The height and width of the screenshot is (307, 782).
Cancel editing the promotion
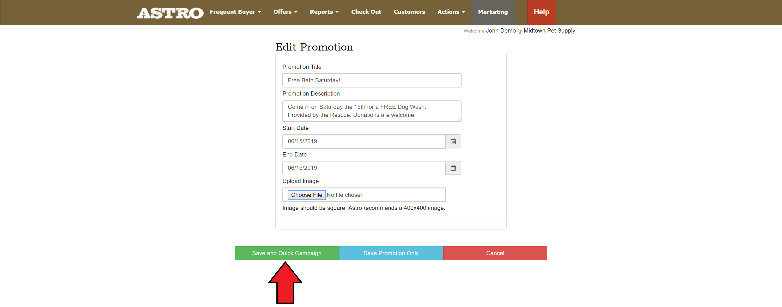pyautogui.click(x=495, y=253)
